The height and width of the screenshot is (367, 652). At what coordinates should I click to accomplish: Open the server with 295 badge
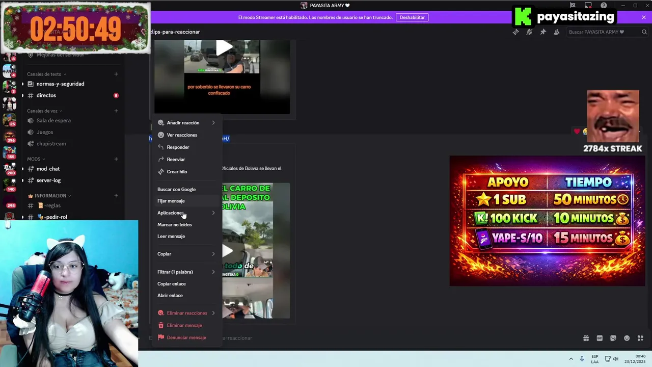click(10, 201)
